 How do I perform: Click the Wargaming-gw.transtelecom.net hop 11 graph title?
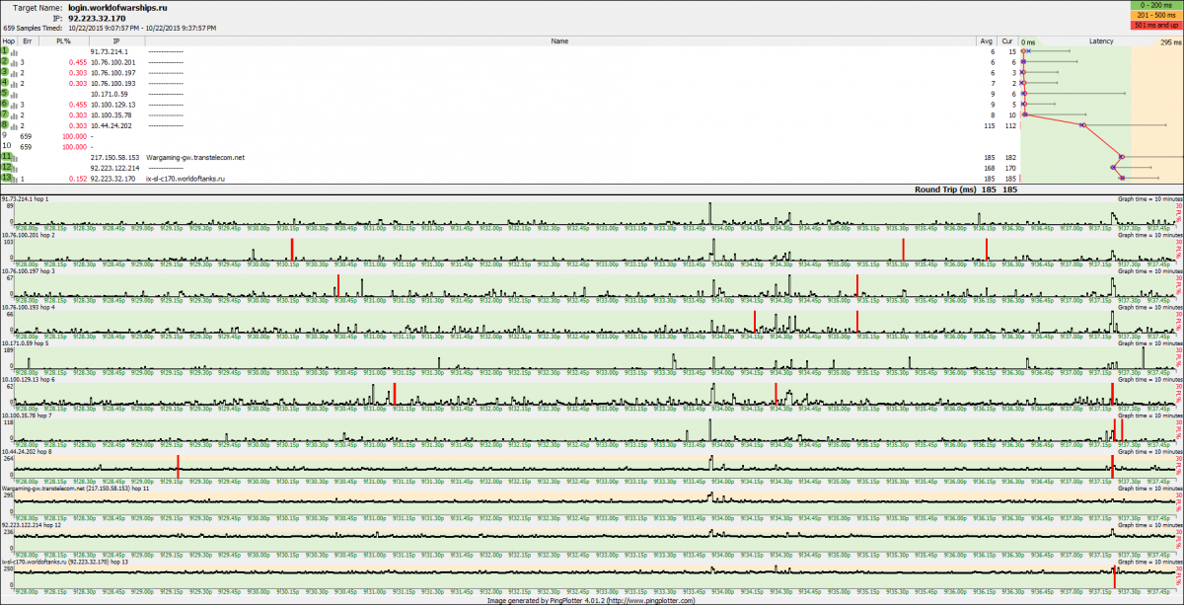point(75,488)
